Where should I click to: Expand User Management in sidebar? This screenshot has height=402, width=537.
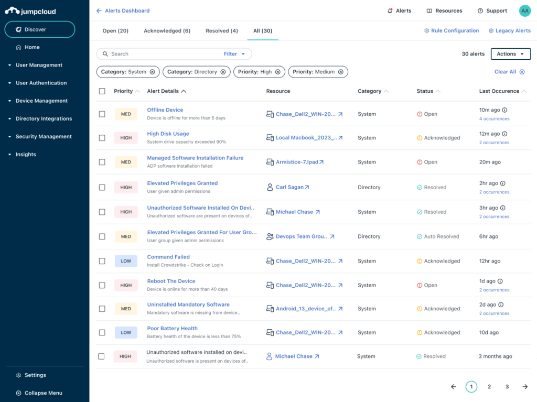(x=39, y=65)
